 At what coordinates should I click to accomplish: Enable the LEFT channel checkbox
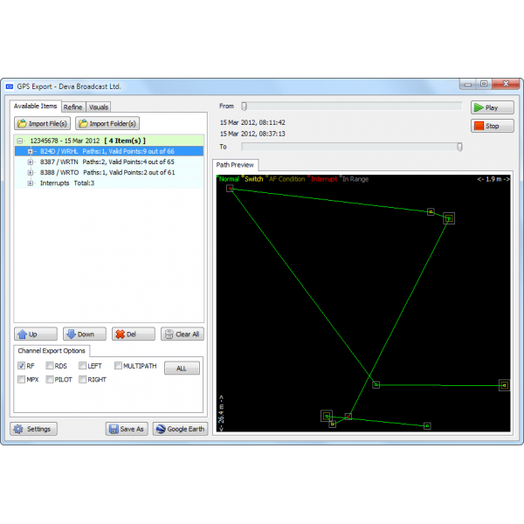coord(83,366)
